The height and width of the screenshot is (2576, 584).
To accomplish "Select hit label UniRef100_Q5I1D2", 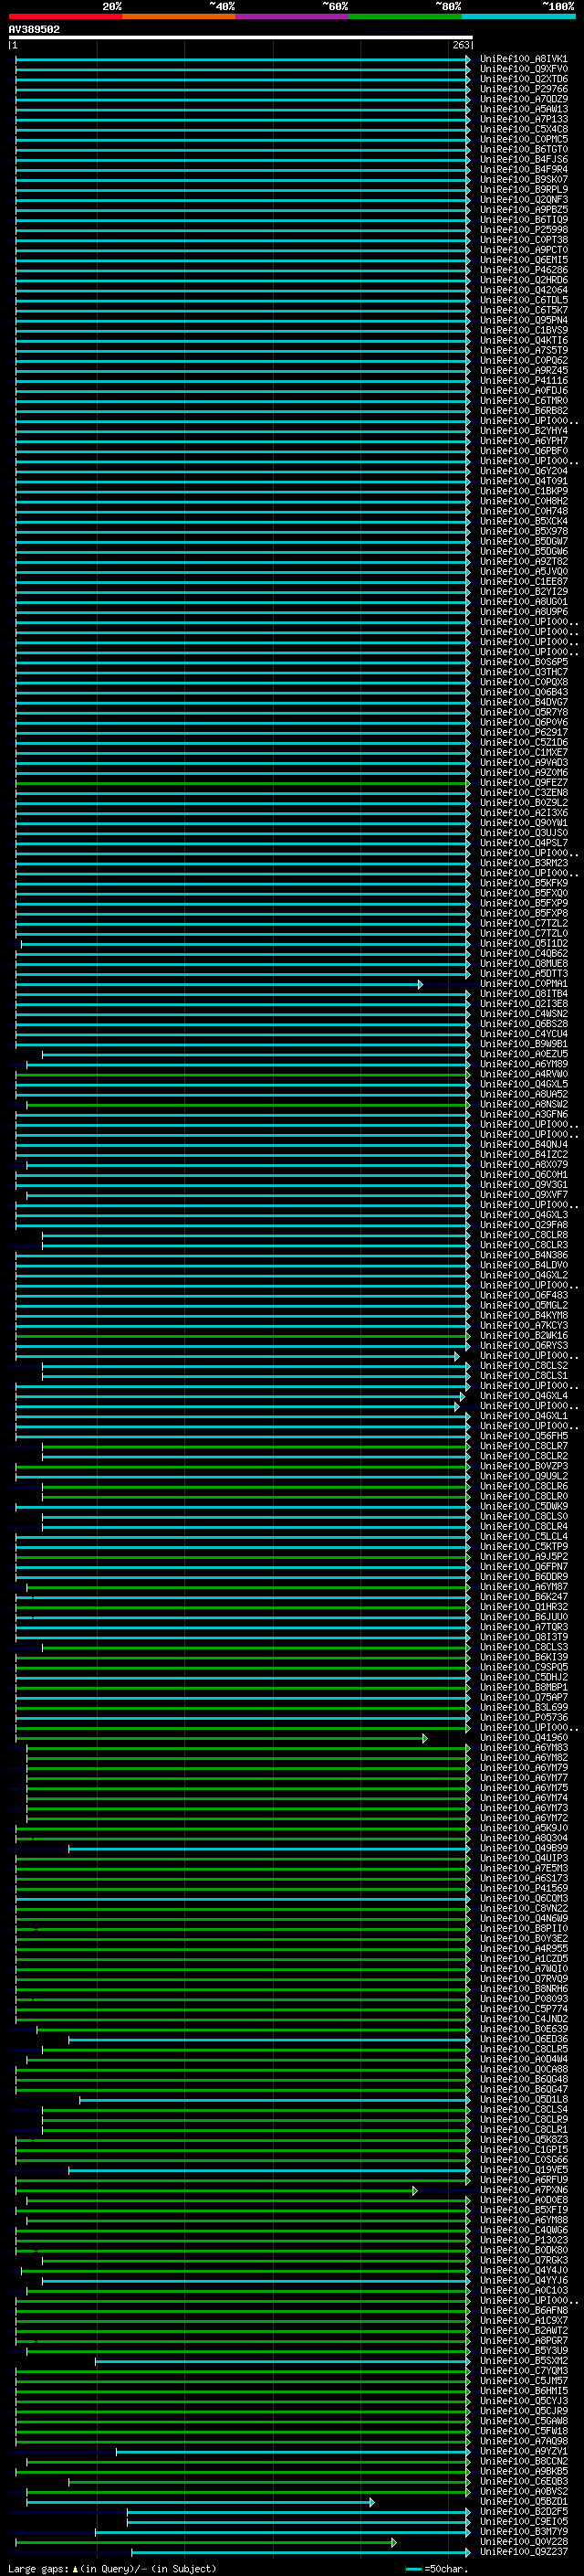I will click(524, 943).
